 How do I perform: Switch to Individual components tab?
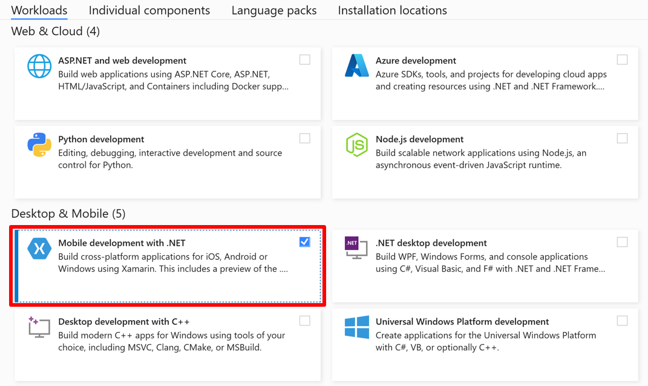click(x=149, y=10)
